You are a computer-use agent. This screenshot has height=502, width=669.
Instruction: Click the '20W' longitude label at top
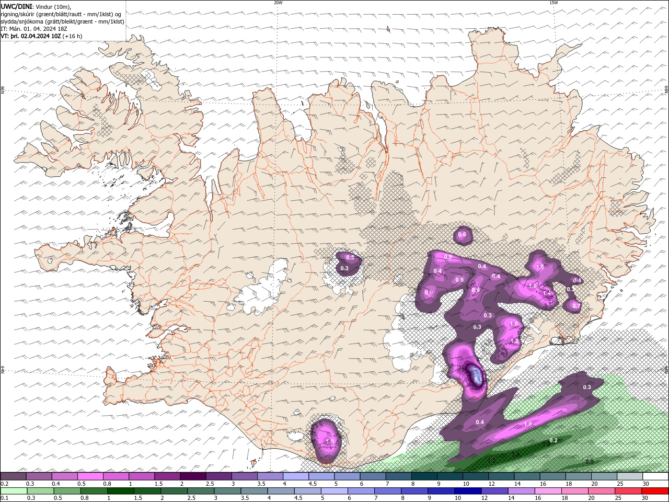point(278,3)
